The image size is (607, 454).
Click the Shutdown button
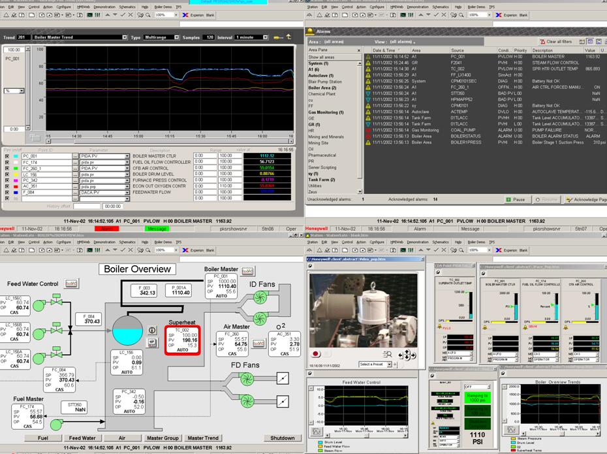(282, 438)
